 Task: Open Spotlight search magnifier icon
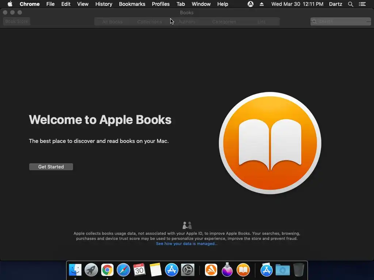[x=350, y=4]
